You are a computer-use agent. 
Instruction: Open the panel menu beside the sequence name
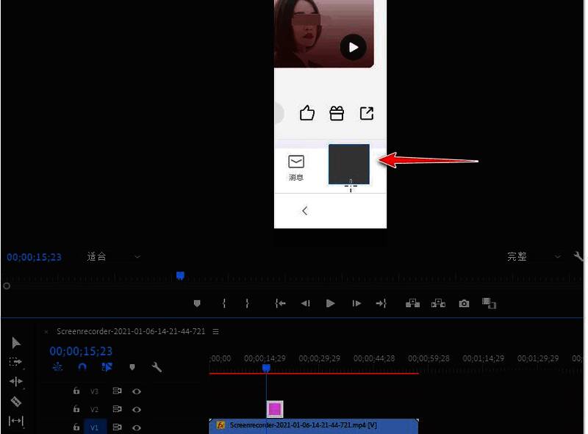[x=215, y=331]
